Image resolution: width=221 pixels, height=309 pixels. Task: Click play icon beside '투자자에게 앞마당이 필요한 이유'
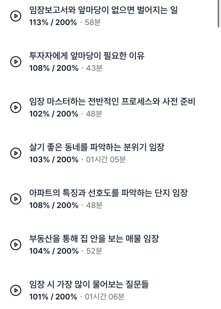(16, 62)
